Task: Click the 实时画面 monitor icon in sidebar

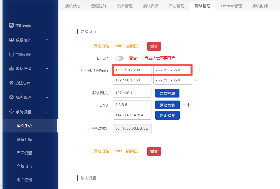Action: click(x=11, y=25)
